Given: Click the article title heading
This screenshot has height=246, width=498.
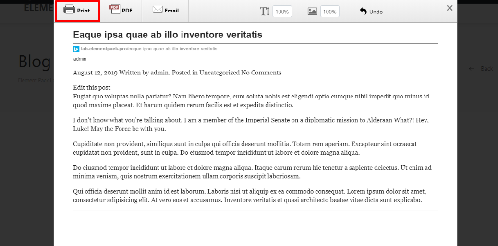Looking at the screenshot, I should coord(168,35).
